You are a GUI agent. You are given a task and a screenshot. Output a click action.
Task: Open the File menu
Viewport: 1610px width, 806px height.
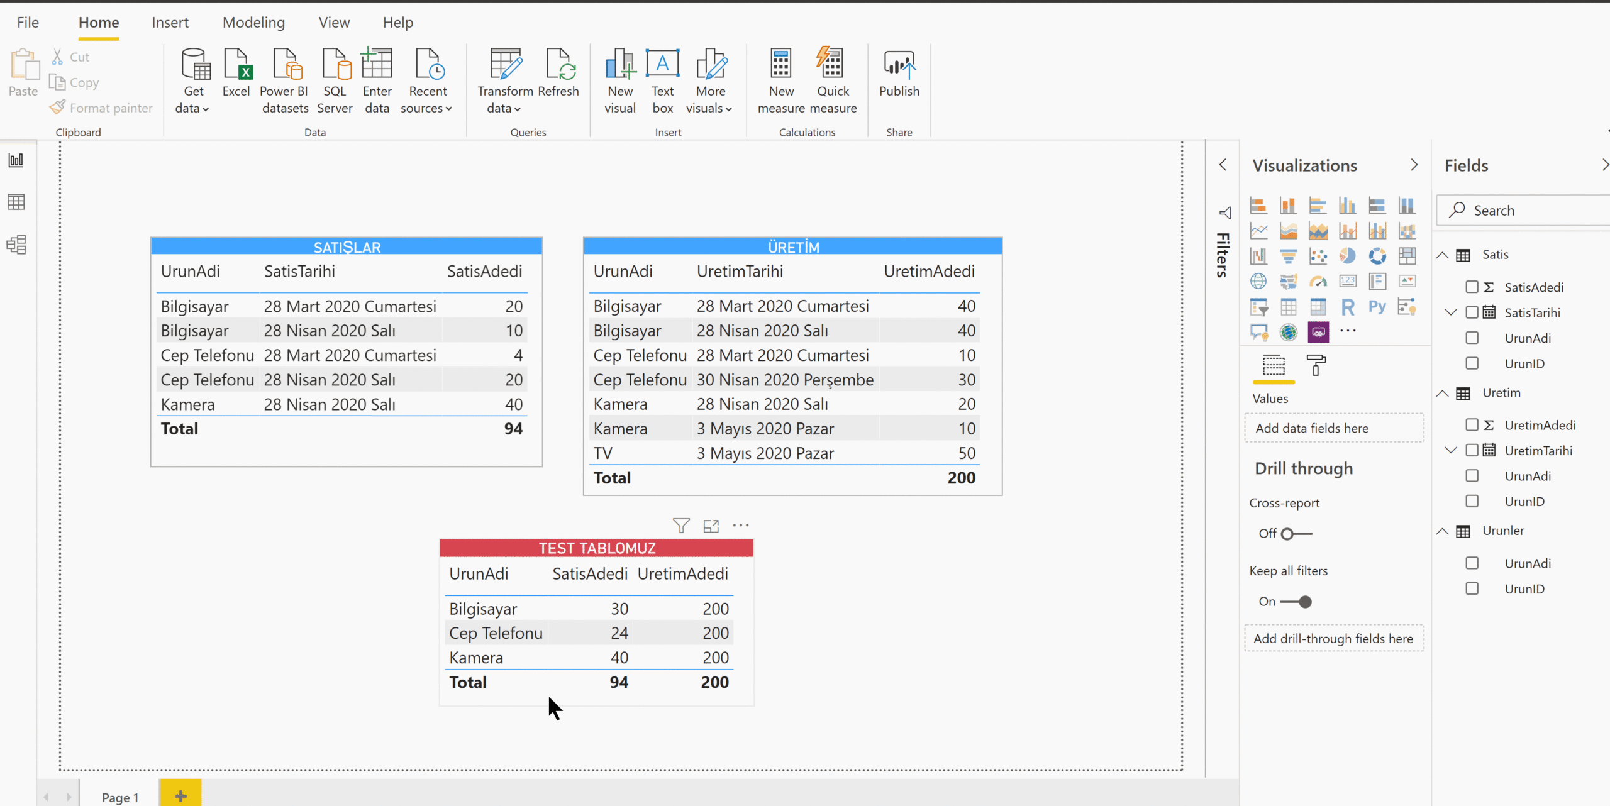point(28,23)
